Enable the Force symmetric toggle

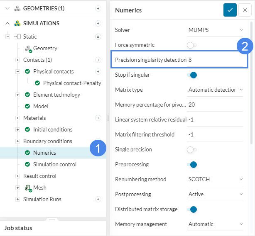pyautogui.click(x=191, y=45)
